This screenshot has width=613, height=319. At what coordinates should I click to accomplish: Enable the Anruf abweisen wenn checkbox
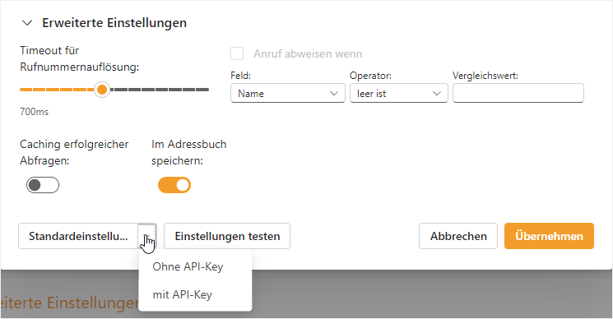(x=237, y=53)
